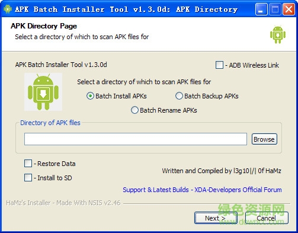Click 'APK Batch Installer Tool v1.3.0d' label

(x=61, y=65)
